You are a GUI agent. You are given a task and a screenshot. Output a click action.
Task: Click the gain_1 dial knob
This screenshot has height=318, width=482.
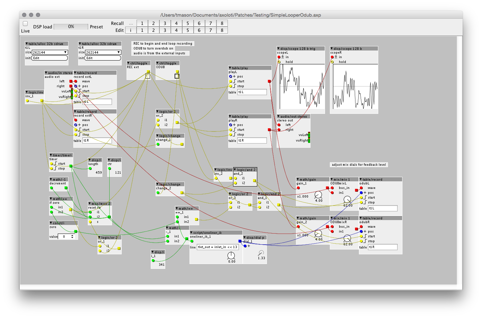[x=318, y=195]
